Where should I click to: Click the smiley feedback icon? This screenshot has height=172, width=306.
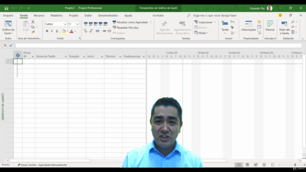click(x=280, y=15)
